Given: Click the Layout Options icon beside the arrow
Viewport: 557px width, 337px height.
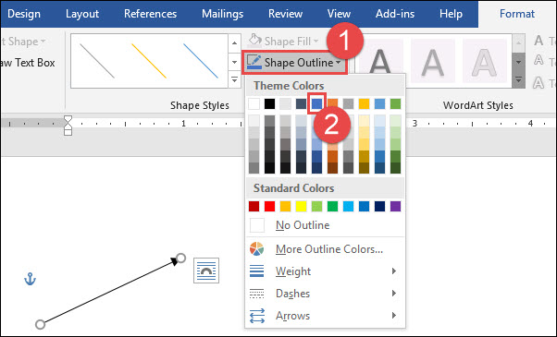Looking at the screenshot, I should 206,271.
